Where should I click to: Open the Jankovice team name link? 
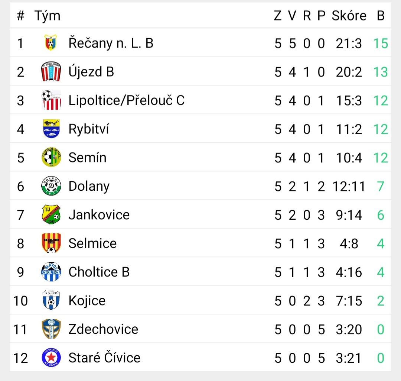point(99,214)
